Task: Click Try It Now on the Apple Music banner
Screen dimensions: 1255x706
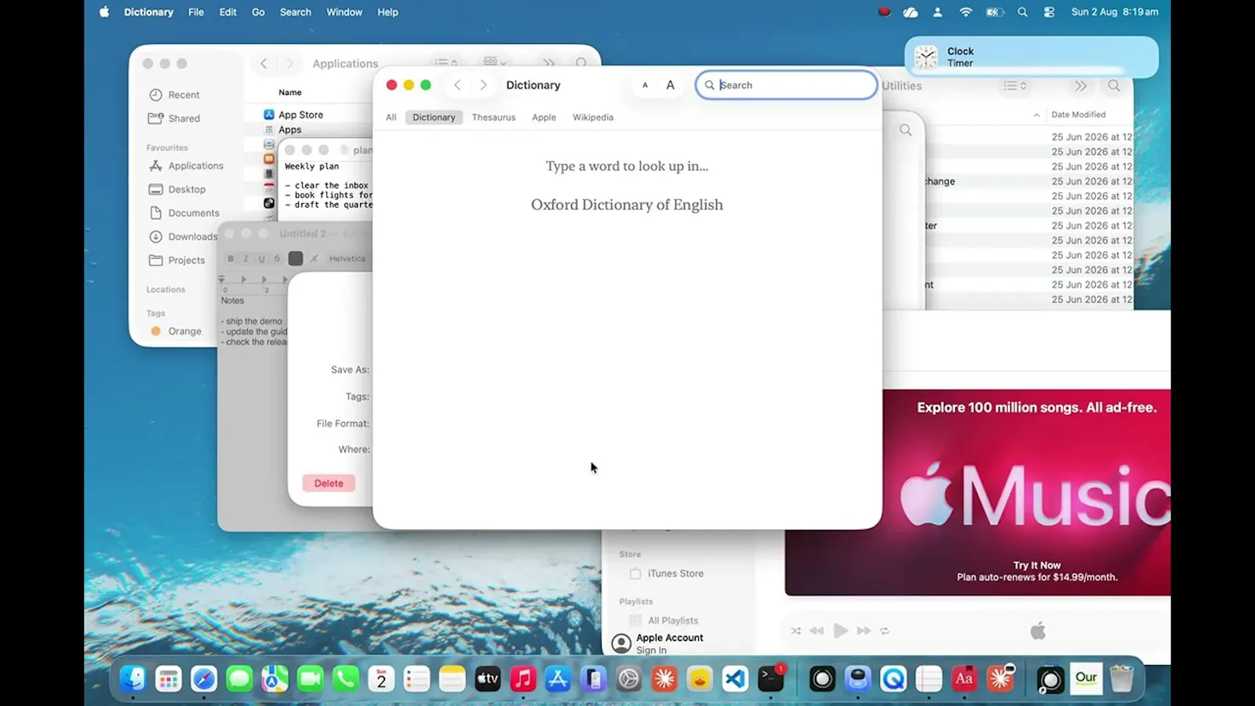Action: [x=1037, y=566]
